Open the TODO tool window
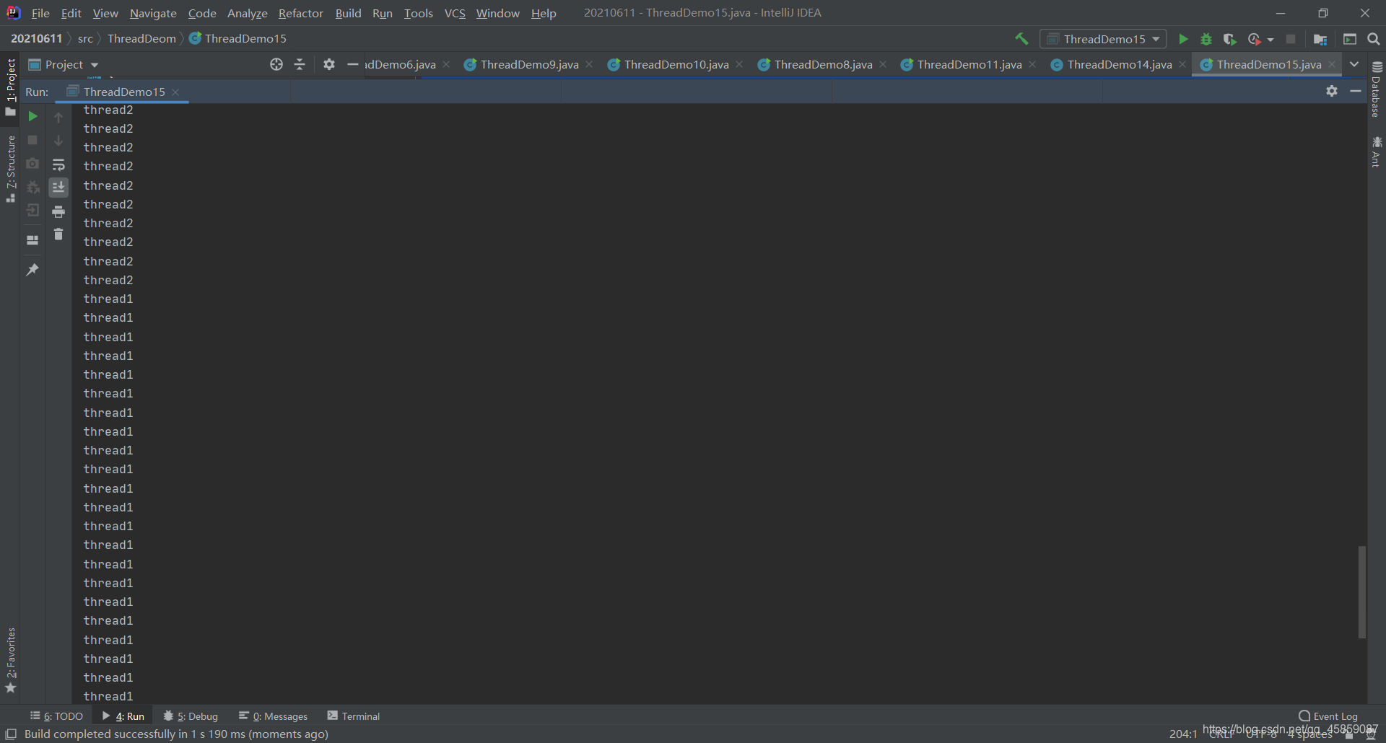1386x743 pixels. 57,716
